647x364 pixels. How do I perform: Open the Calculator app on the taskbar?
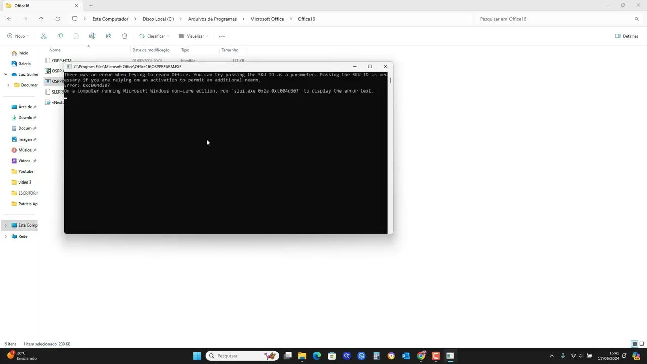click(x=376, y=356)
